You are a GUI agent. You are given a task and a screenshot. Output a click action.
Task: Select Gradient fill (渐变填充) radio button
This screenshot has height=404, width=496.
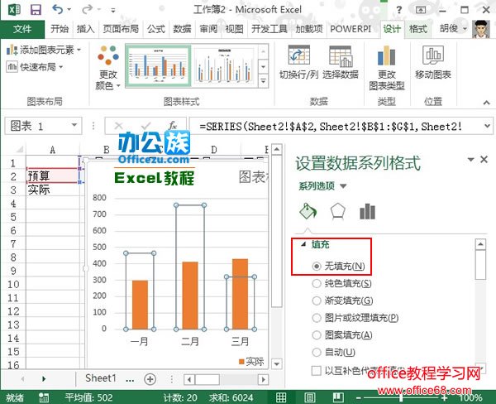coord(317,301)
